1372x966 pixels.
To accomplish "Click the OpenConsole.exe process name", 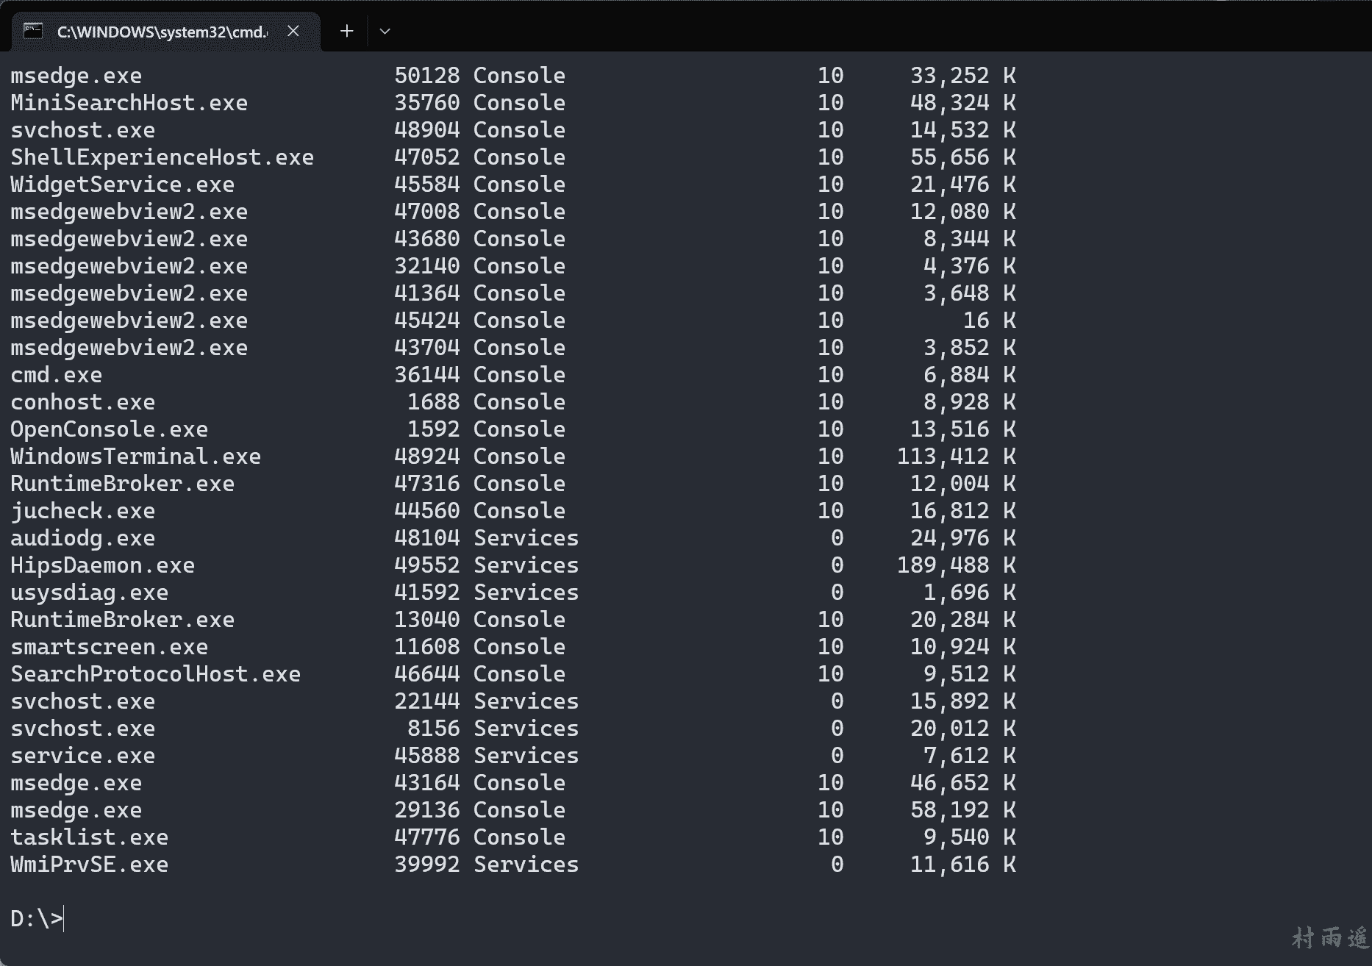I will point(109,429).
